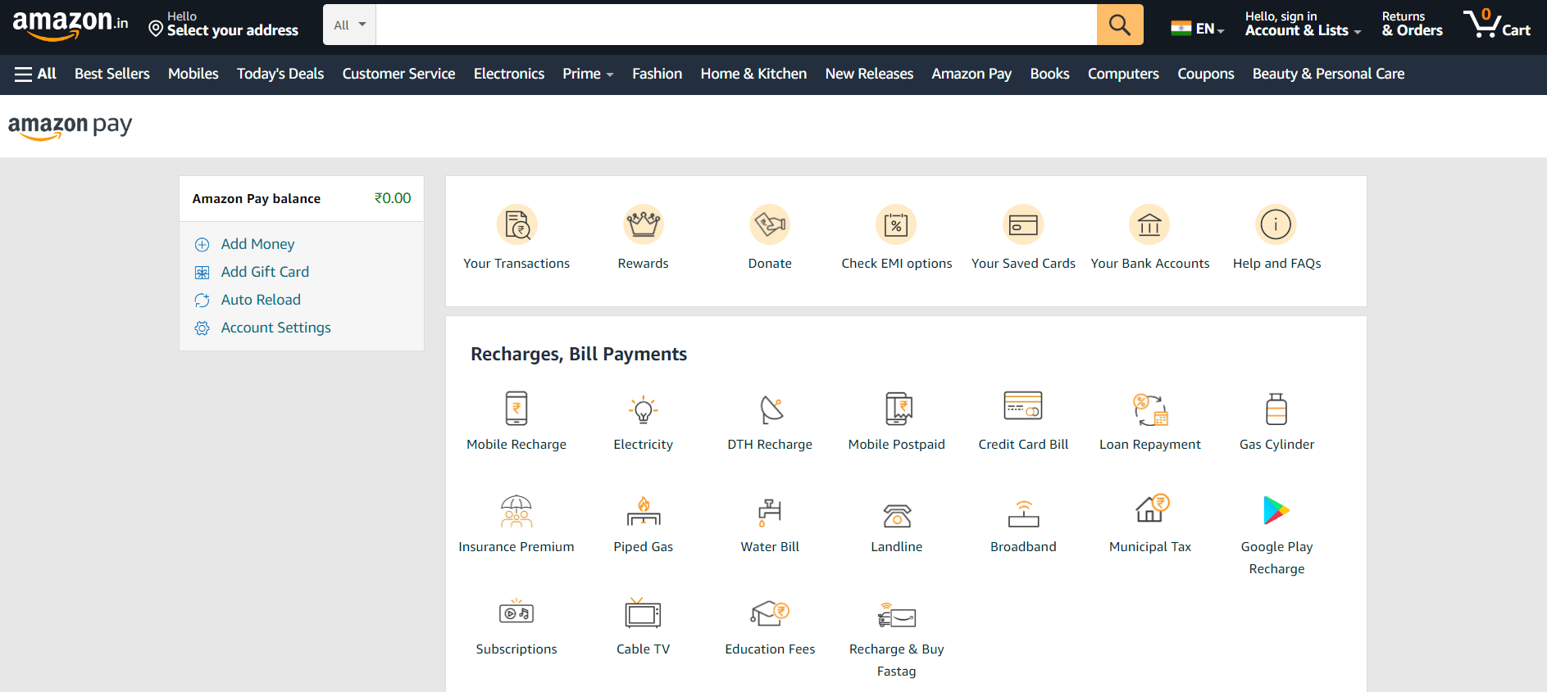This screenshot has width=1547, height=692.
Task: Open Amazon Pay in navigation bar
Action: point(971,74)
